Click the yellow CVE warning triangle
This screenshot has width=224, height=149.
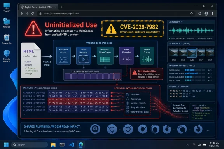point(111,29)
